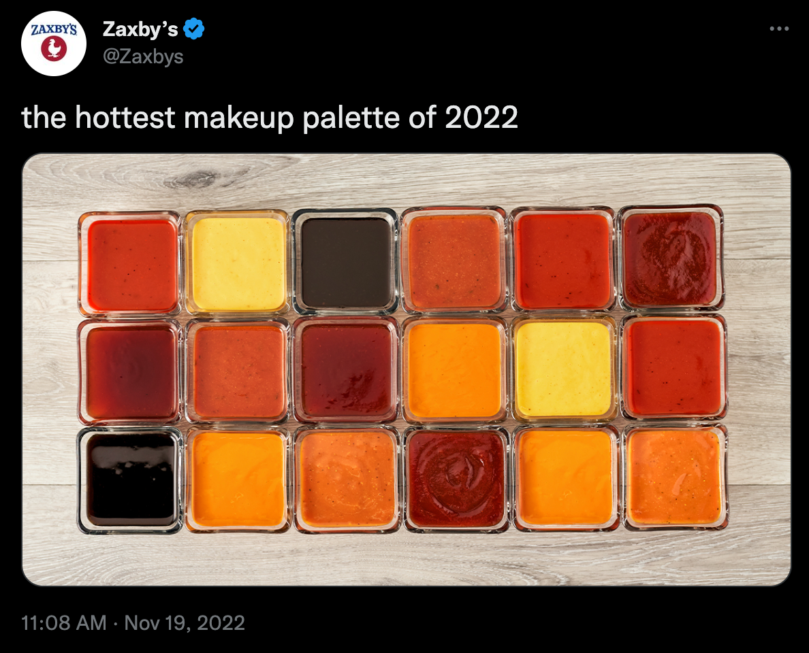
Task: Choose the orange sauce right of the black cup
Action: tap(238, 479)
